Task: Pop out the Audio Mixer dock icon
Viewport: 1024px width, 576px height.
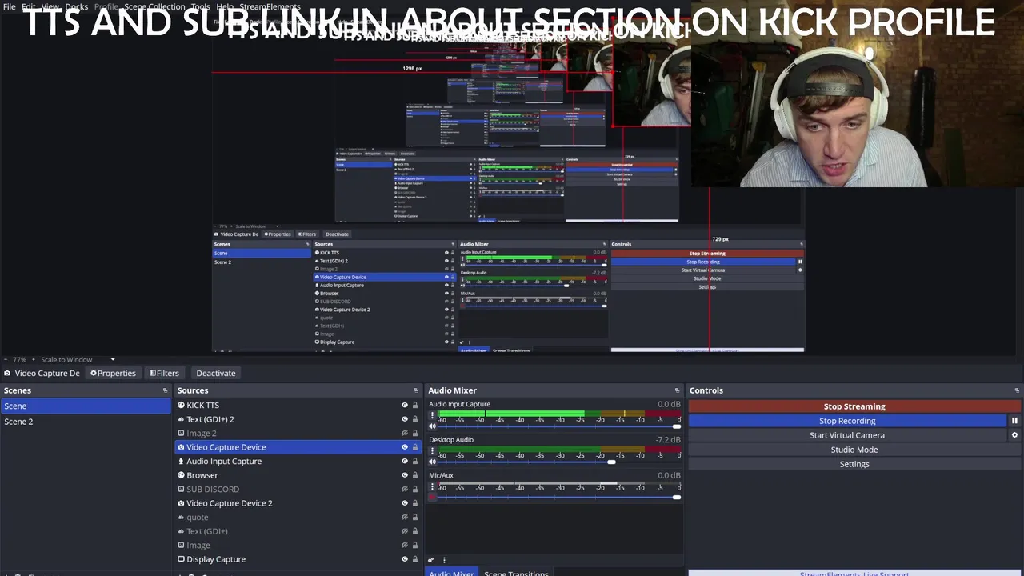Action: (x=677, y=390)
